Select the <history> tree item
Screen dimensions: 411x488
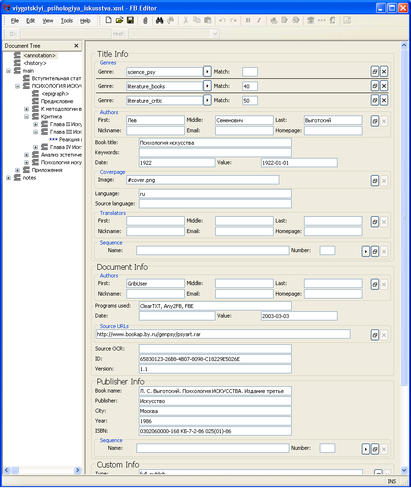point(35,63)
